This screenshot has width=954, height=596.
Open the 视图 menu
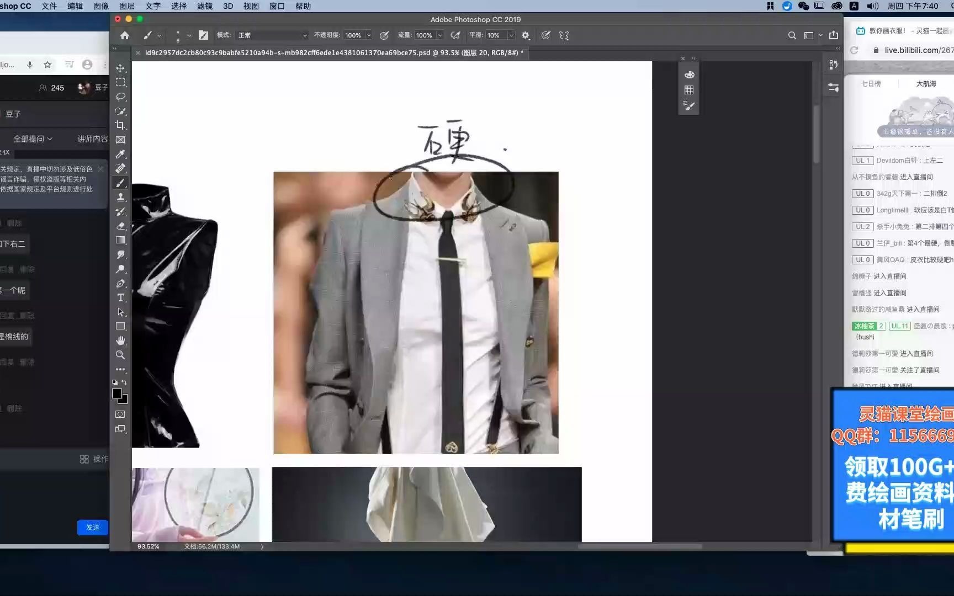[251, 6]
